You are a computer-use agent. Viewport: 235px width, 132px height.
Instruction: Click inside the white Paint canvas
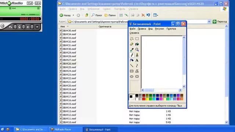pos(162,62)
